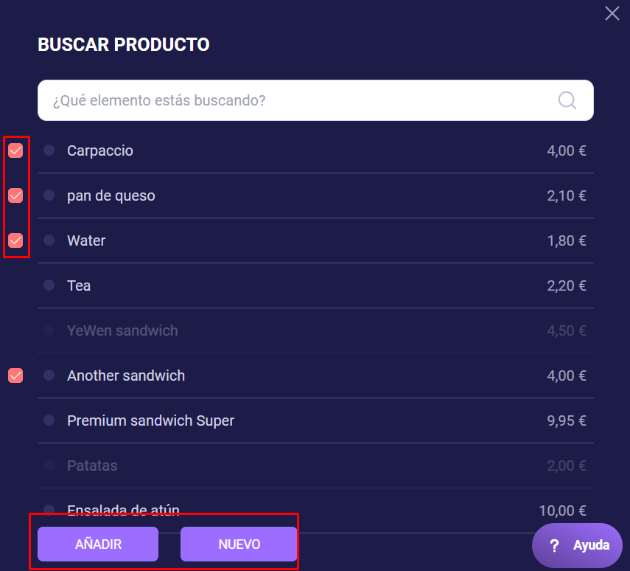Click the pan de queso status dot
This screenshot has width=630, height=571.
(x=49, y=195)
